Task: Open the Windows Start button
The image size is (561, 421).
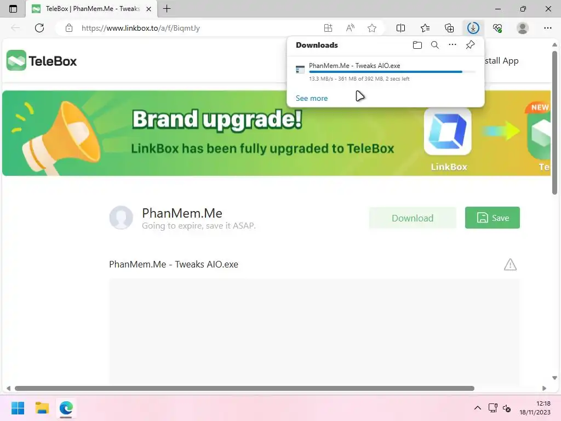Action: click(18, 408)
